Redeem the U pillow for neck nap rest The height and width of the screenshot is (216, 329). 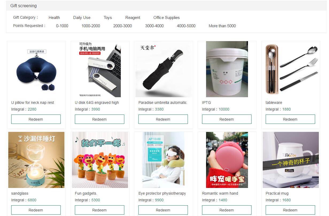click(36, 119)
